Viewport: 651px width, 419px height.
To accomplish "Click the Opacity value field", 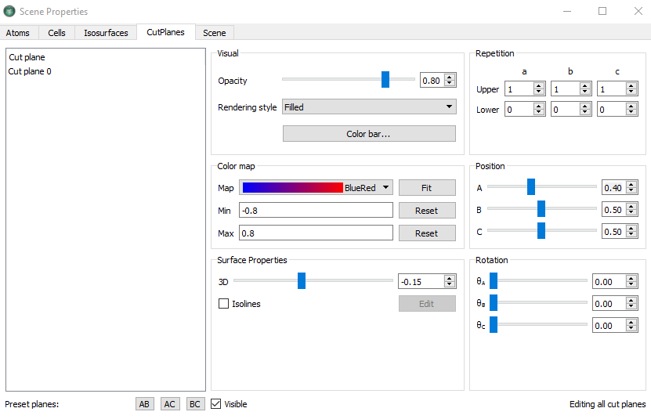I will (x=432, y=80).
